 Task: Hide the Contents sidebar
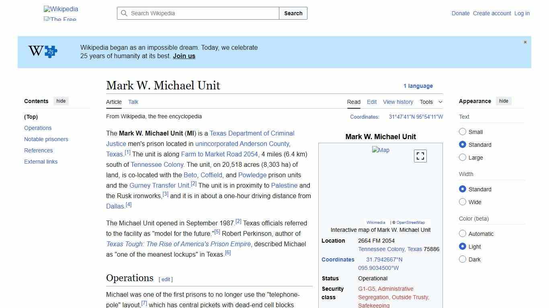[x=61, y=101]
